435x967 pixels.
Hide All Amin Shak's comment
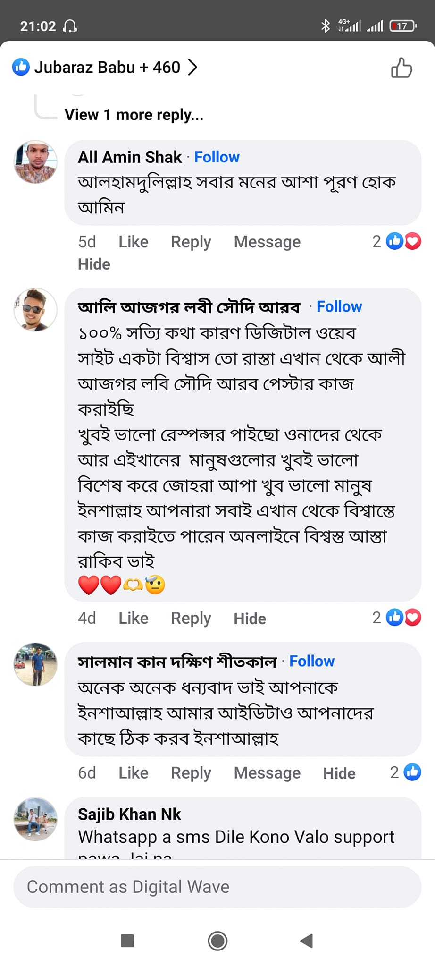coord(94,264)
